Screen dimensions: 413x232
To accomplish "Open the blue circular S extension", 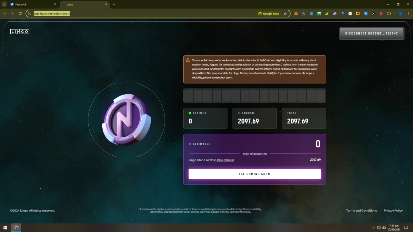I will point(311,14).
